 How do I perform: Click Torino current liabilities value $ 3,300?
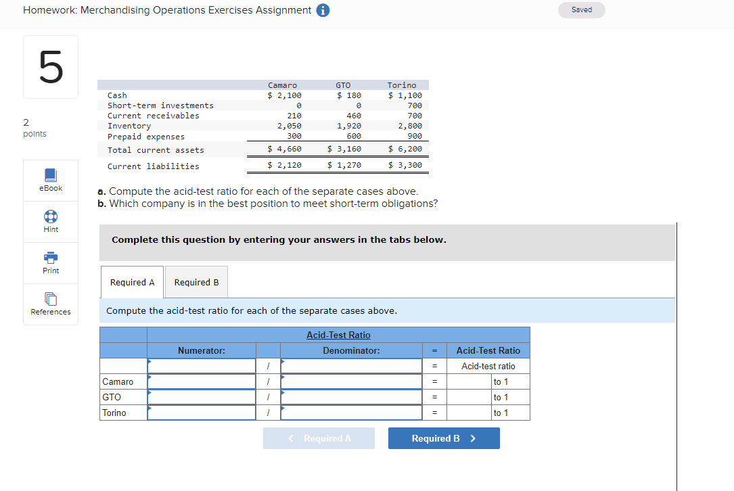pos(405,165)
